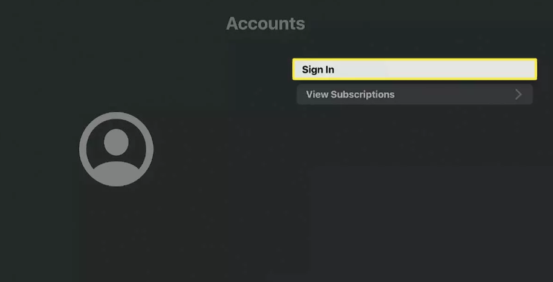Choose the yellow-highlighted Sign In option

415,69
